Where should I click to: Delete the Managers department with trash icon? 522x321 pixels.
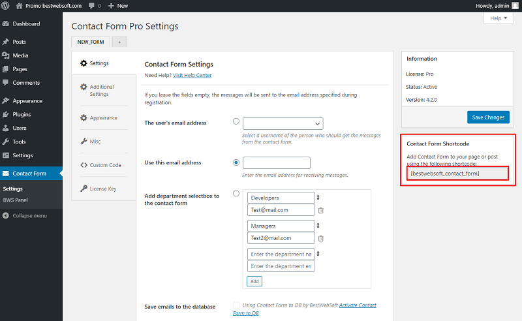[x=320, y=238]
